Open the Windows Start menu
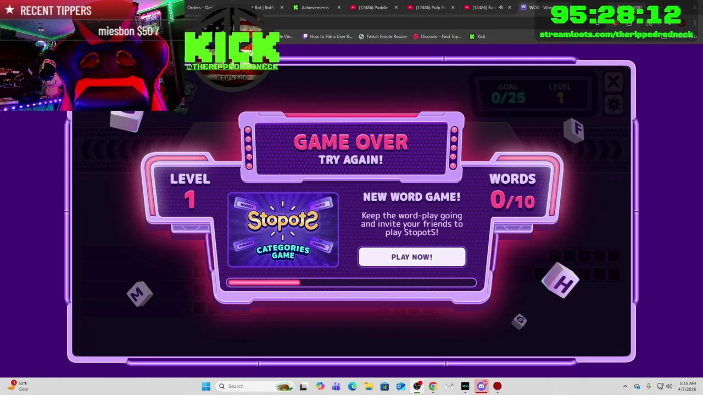This screenshot has width=703, height=395. [206, 386]
